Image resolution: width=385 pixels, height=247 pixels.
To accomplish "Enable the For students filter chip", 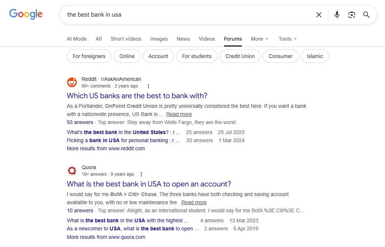I will coord(196,56).
